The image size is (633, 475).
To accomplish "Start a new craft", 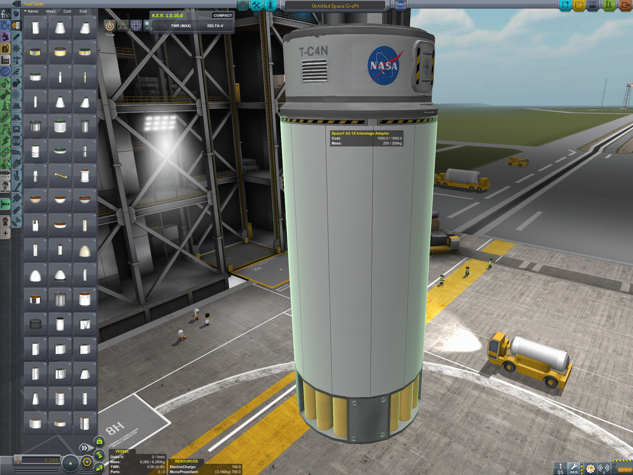I will [x=565, y=5].
